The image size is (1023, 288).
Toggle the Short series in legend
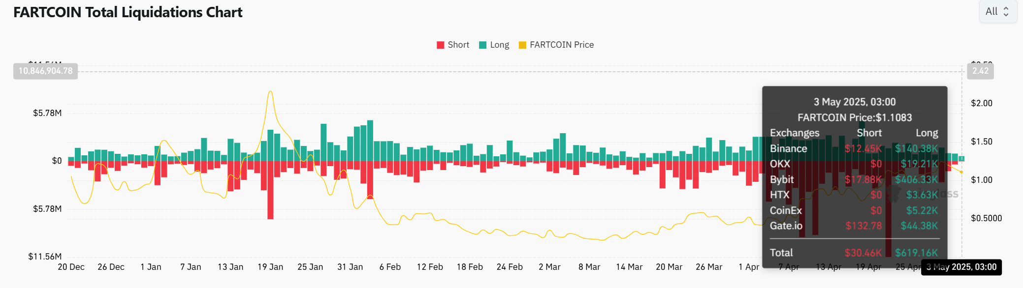point(453,45)
